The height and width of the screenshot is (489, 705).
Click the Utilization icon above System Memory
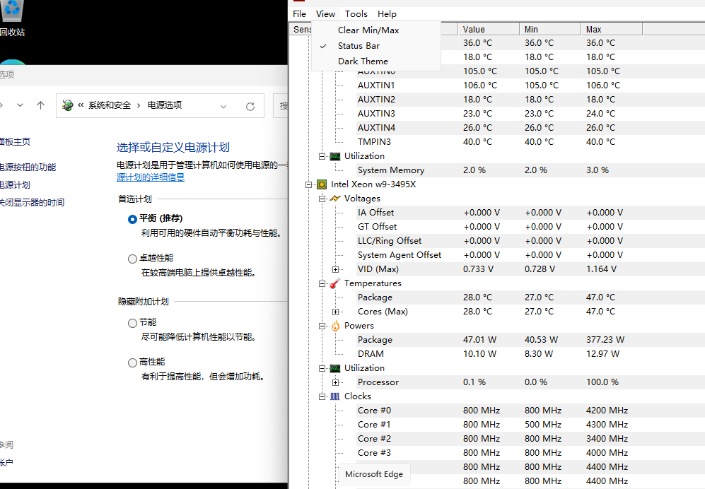click(x=335, y=156)
